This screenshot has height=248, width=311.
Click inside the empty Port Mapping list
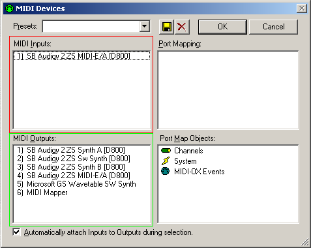[x=228, y=90]
